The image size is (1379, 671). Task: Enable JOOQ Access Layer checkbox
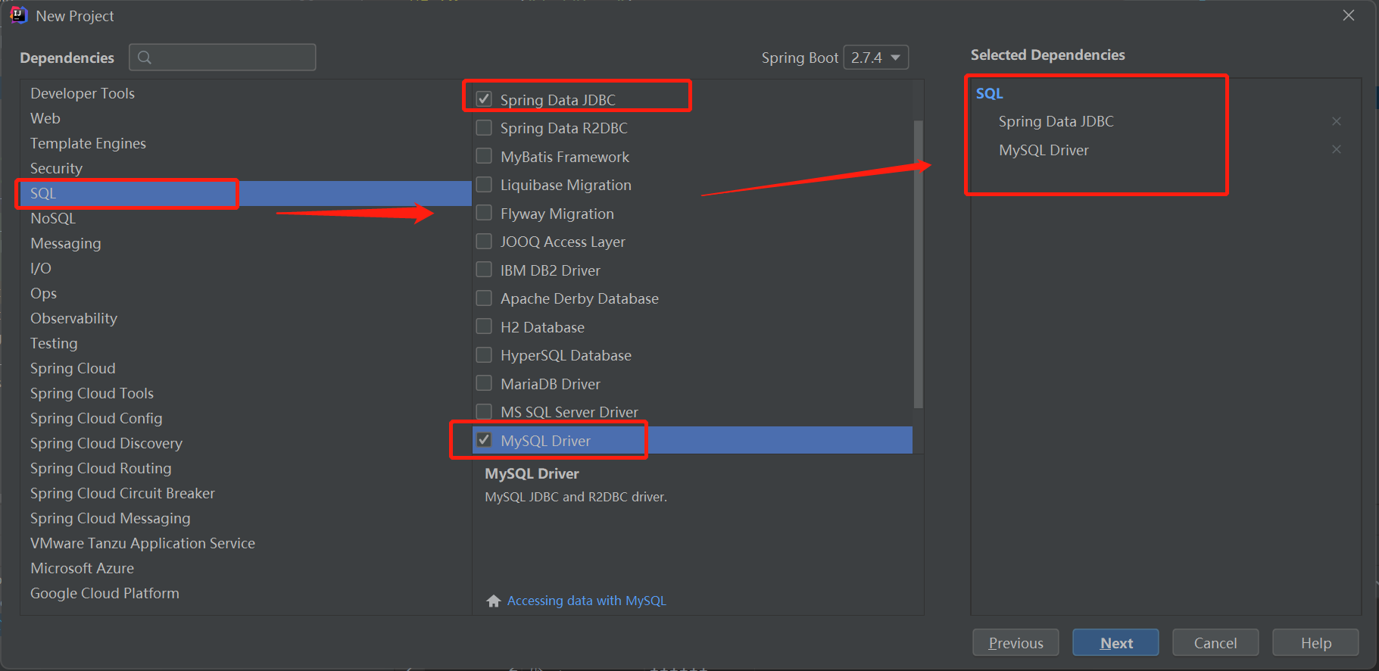[x=484, y=241]
